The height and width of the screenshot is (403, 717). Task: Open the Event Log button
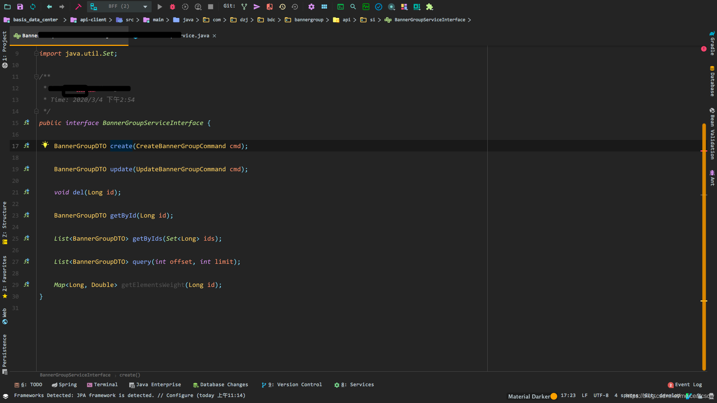coord(685,385)
